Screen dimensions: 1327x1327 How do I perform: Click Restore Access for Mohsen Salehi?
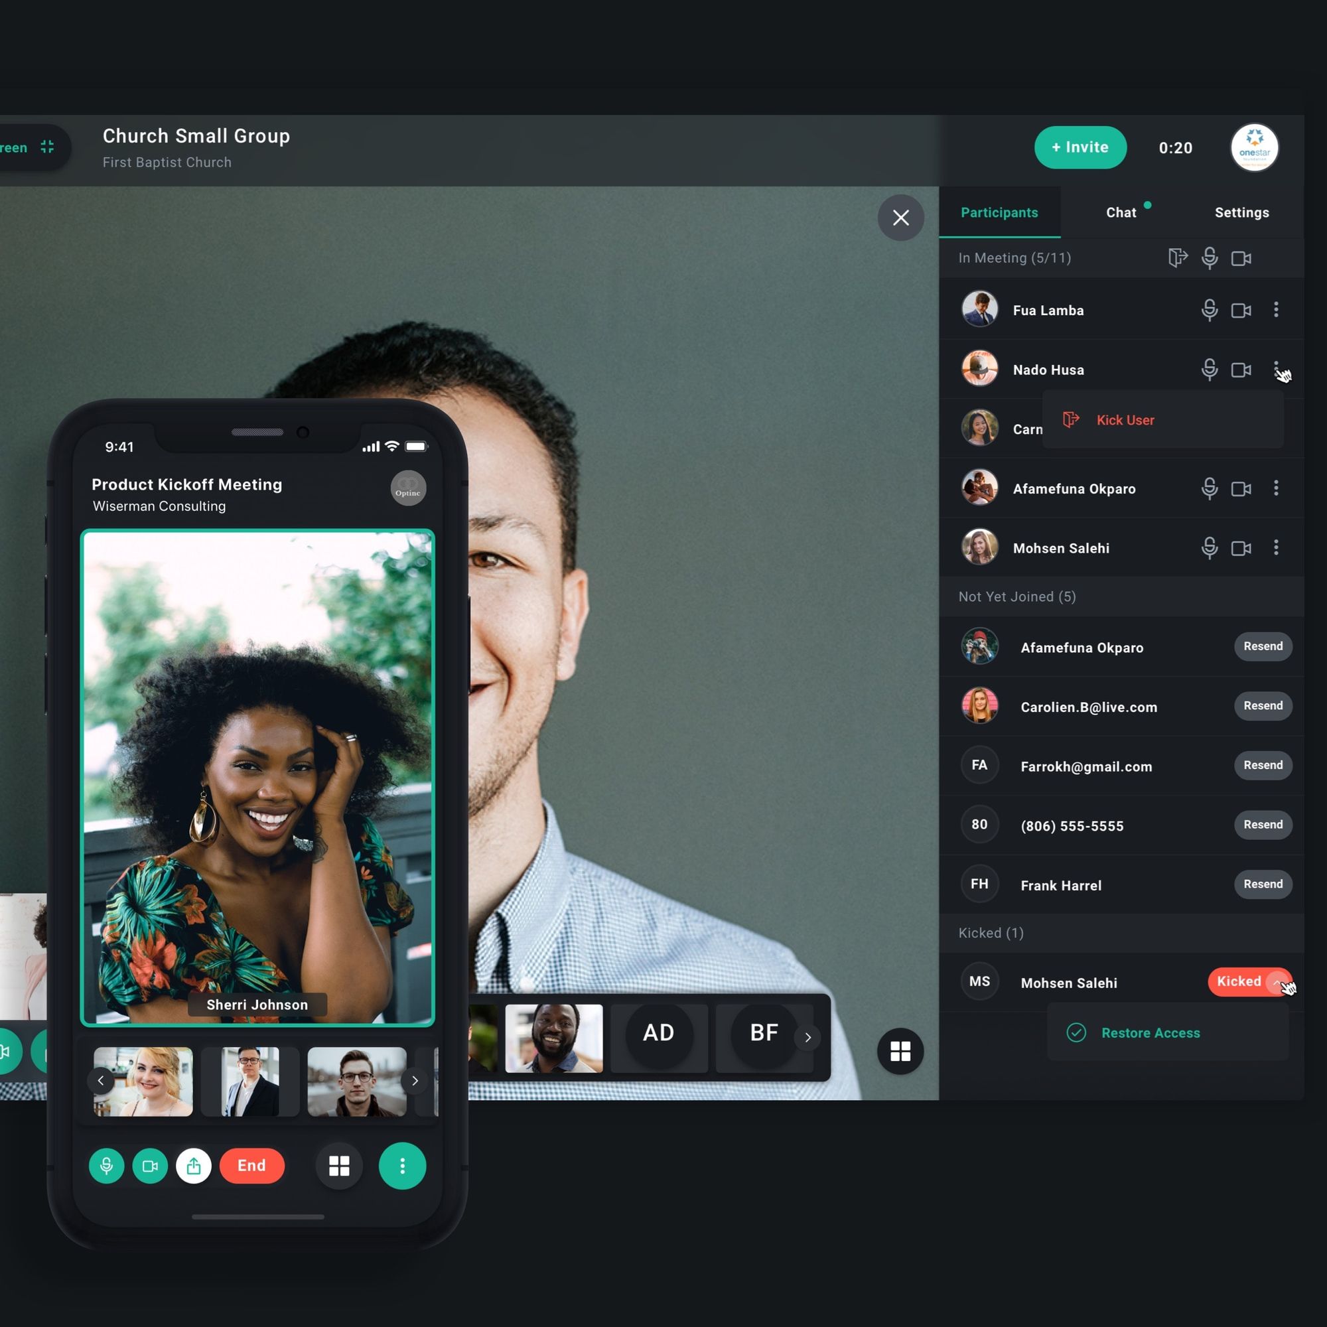(1150, 1032)
